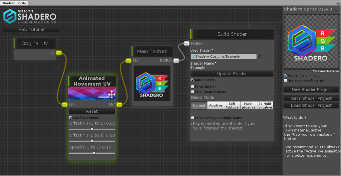Click Reset in Animated Movement UV node
Image resolution: width=341 pixels, height=176 pixels.
point(92,111)
